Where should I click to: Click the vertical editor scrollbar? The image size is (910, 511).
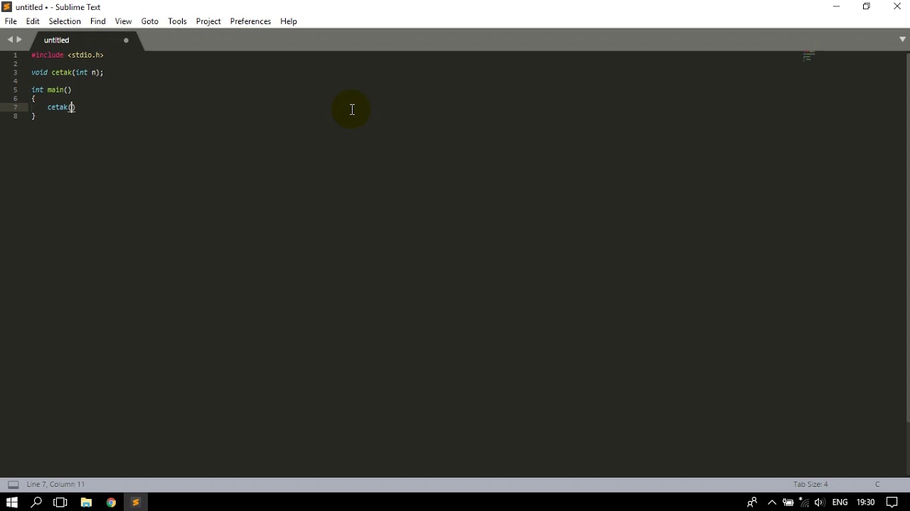coord(907,238)
